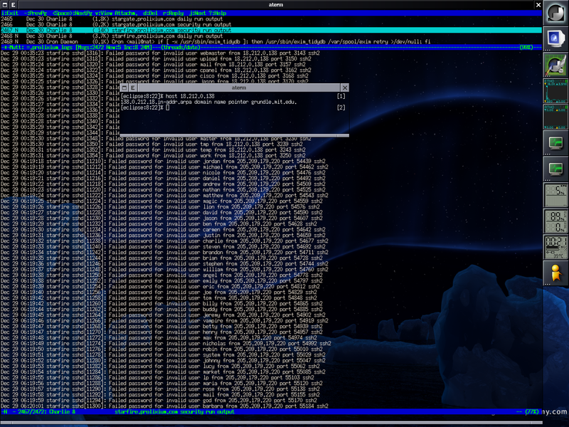Click log line for invalid user michael
The image size is (569, 427).
click(x=165, y=167)
